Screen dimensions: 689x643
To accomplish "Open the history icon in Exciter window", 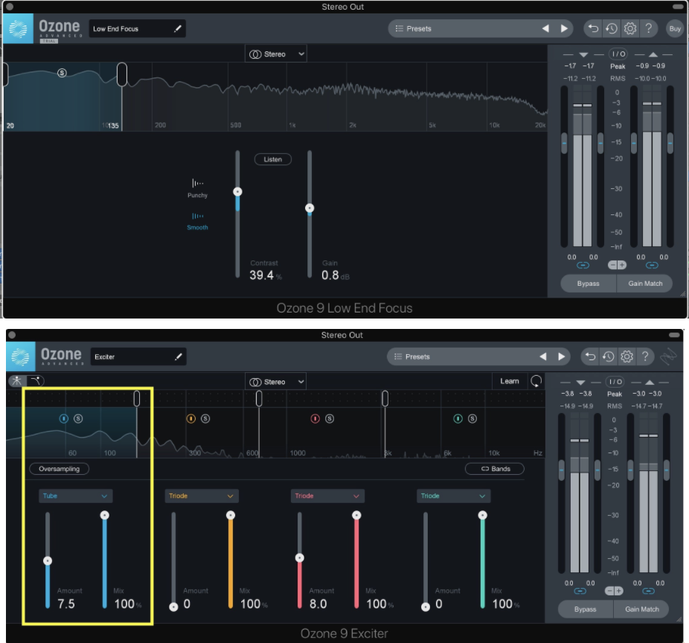I will tap(609, 357).
